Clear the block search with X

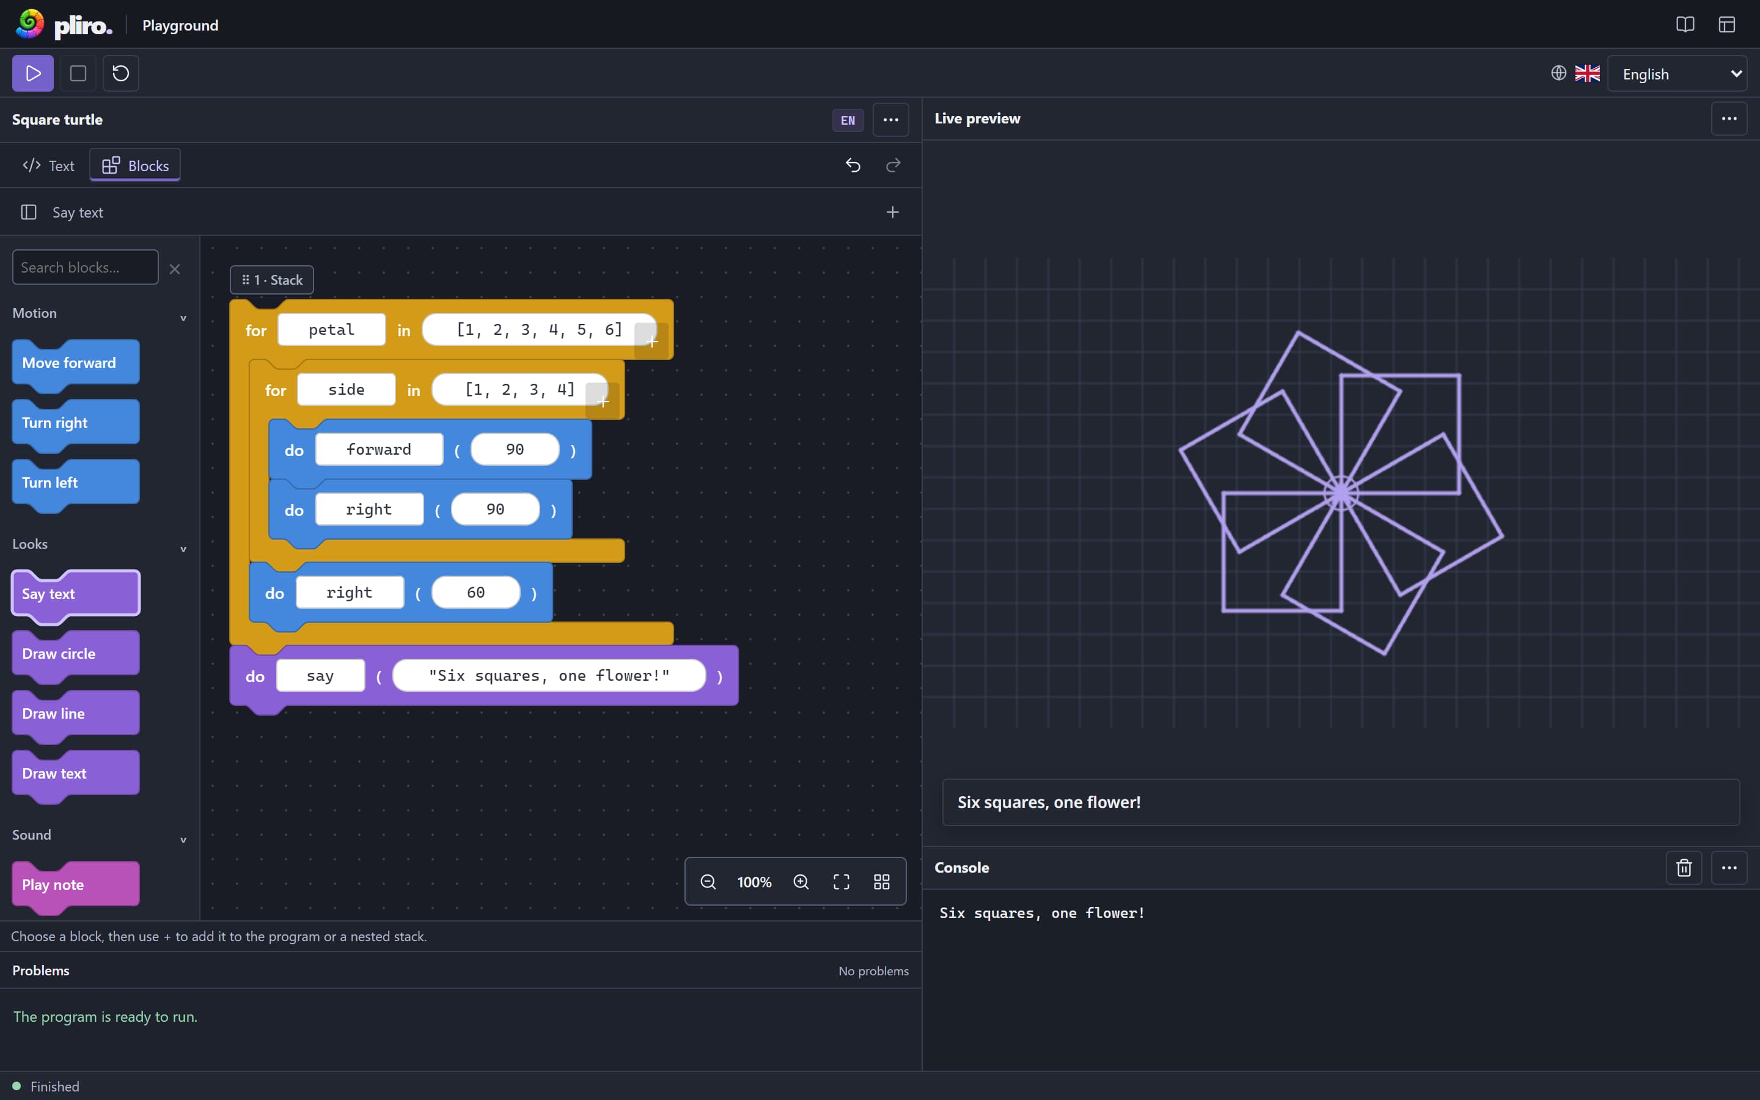click(175, 269)
